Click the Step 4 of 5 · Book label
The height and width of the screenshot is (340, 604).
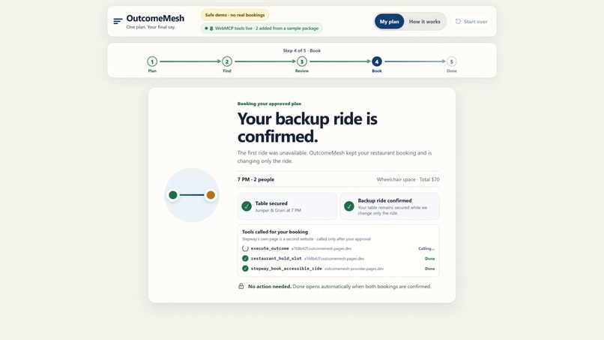point(301,50)
